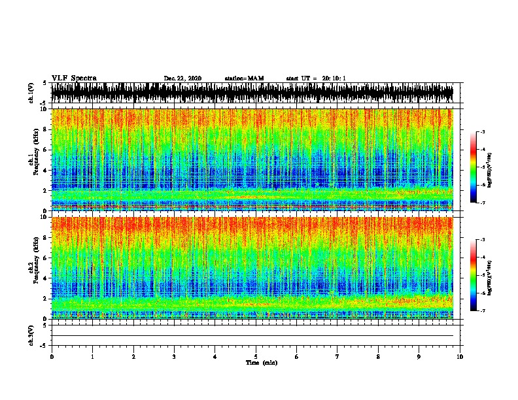Click the "VLF Spectra" plot title
Viewport: 518px width, 400px height.
[x=74, y=78]
